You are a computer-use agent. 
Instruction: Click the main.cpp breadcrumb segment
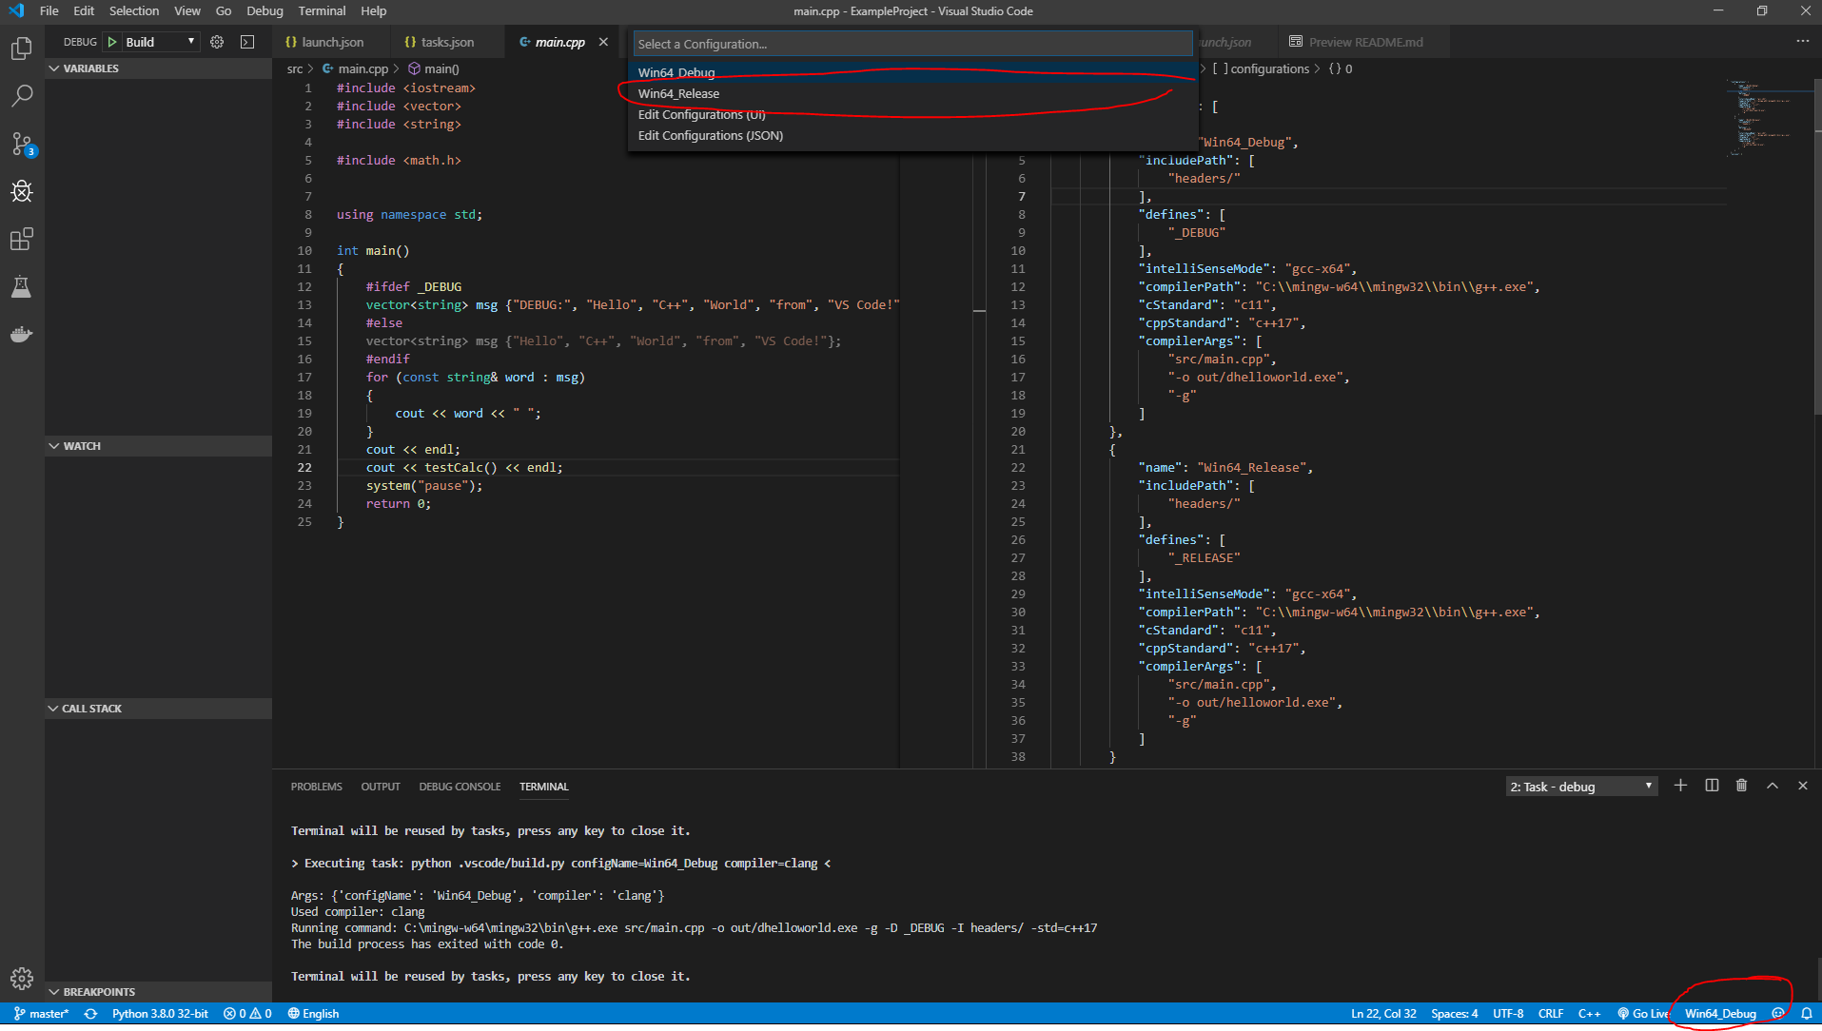[355, 68]
